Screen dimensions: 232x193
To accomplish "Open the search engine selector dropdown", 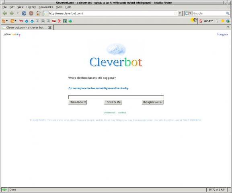I will [x=188, y=13].
